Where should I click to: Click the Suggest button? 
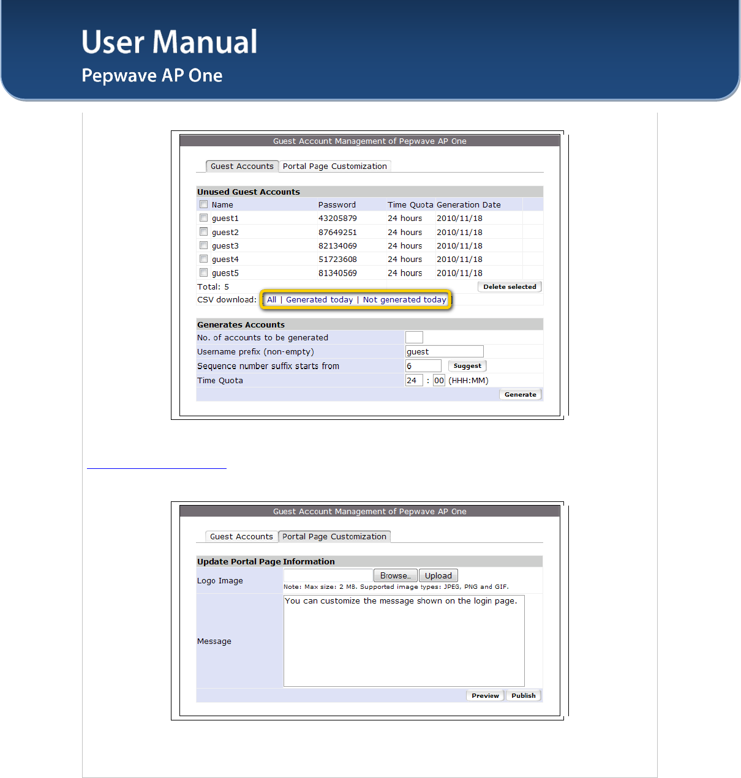pyautogui.click(x=467, y=366)
